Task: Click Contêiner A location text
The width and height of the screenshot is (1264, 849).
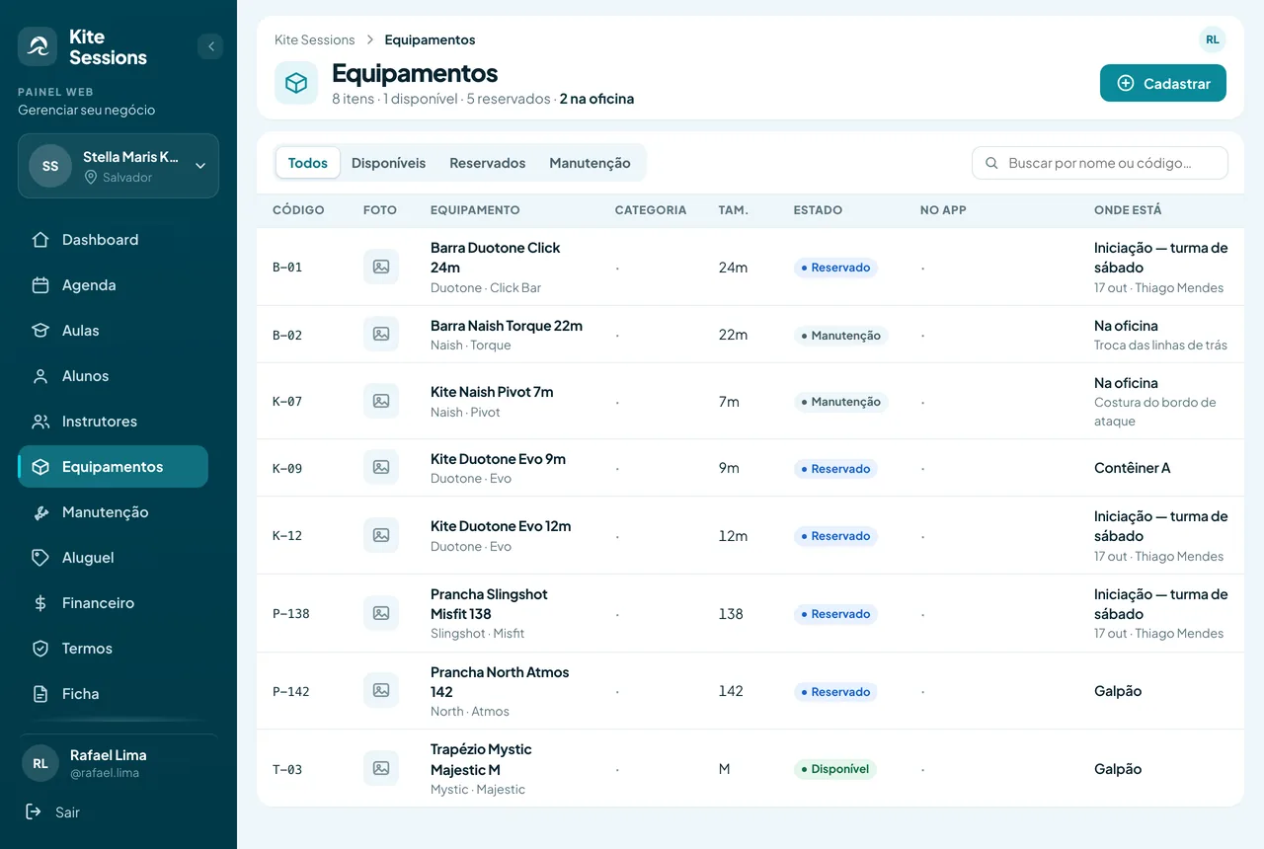Action: pyautogui.click(x=1132, y=468)
